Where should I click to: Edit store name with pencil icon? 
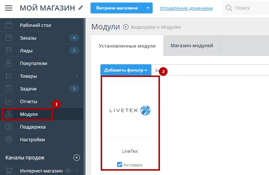click(x=80, y=8)
